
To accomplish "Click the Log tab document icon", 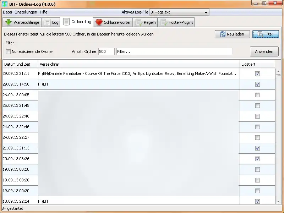I will (x=47, y=22).
